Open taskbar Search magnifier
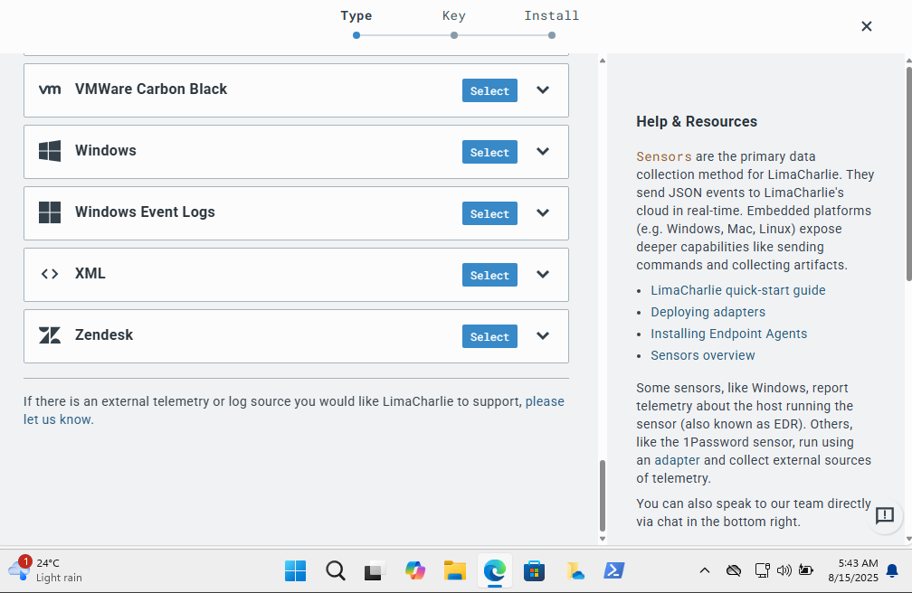 (x=336, y=571)
